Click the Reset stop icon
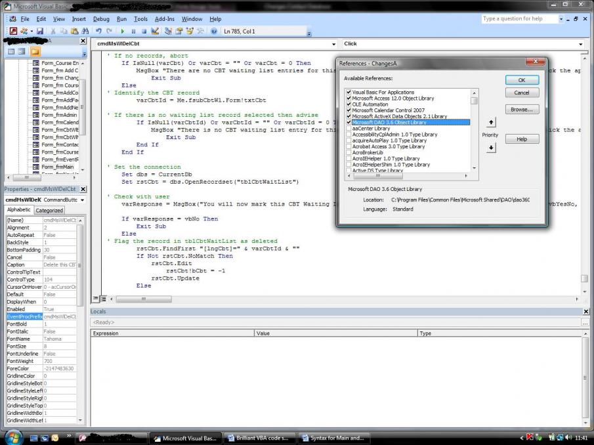Viewport: 594px width, 445px height. pos(144,31)
